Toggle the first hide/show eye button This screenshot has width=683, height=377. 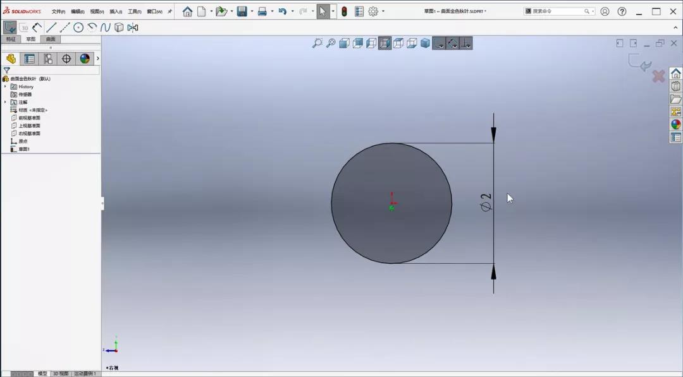click(439, 43)
